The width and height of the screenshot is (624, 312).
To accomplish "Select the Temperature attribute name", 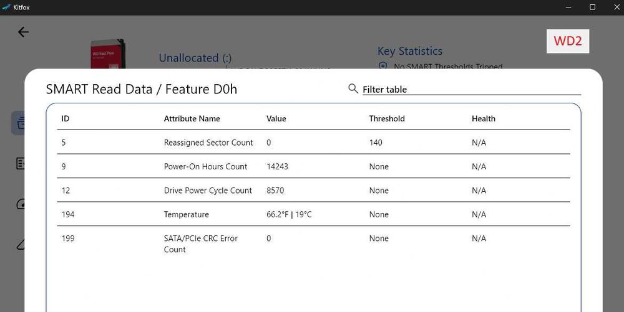I will tap(186, 214).
